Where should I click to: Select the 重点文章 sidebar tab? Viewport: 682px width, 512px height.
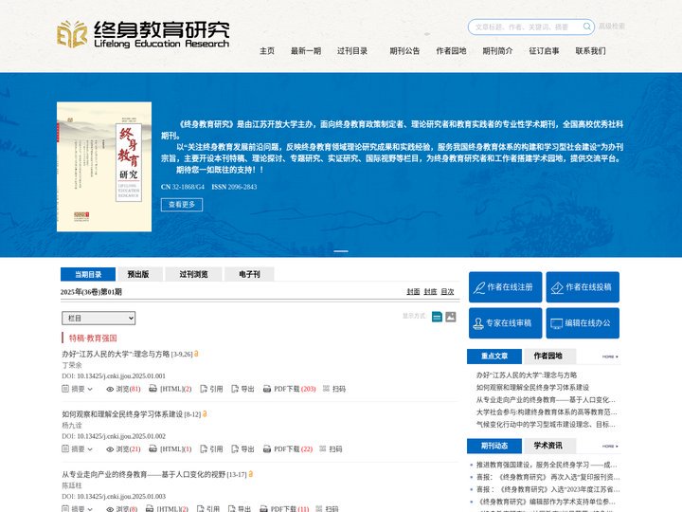[494, 356]
